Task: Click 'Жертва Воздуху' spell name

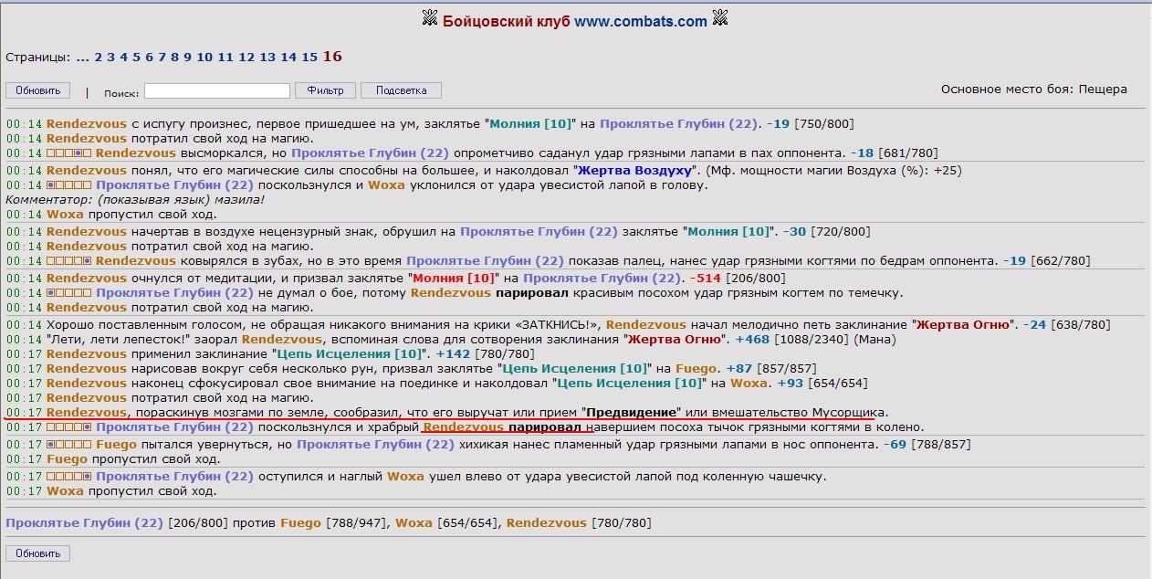Action: click(x=635, y=171)
